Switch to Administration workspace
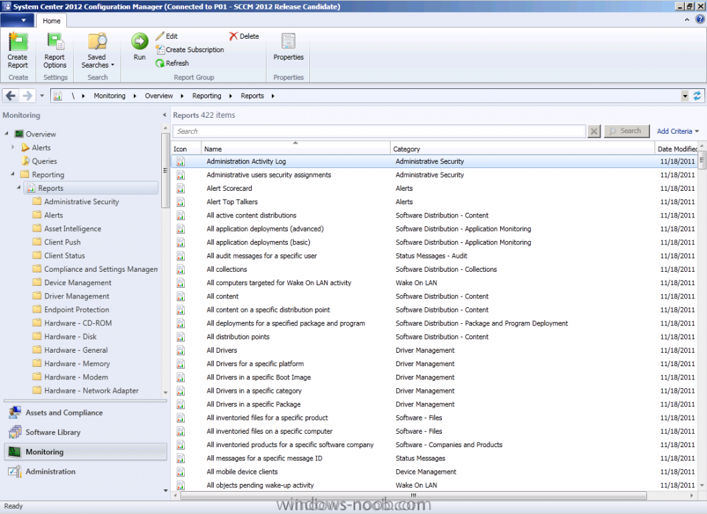Viewport: 707px width, 514px height. coord(86,471)
